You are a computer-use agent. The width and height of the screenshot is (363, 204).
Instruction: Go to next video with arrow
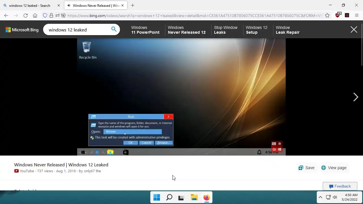pyautogui.click(x=356, y=97)
